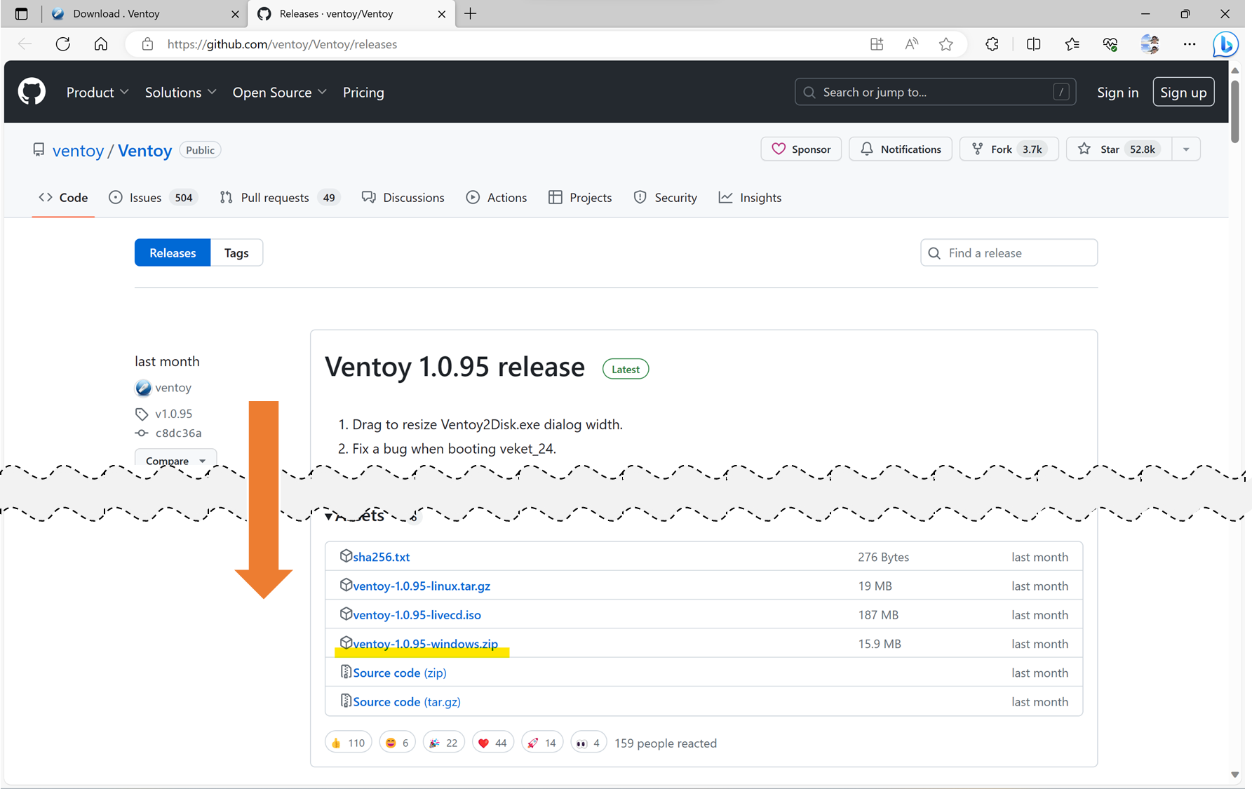Click the ventoy user avatar
1252x789 pixels.
(x=143, y=388)
